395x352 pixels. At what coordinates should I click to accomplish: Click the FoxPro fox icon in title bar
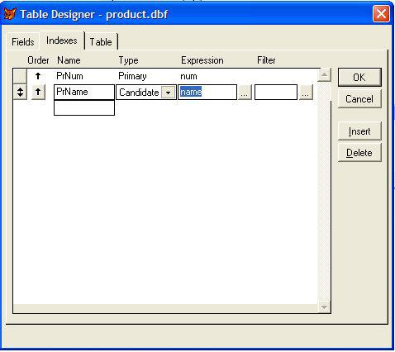tap(10, 13)
